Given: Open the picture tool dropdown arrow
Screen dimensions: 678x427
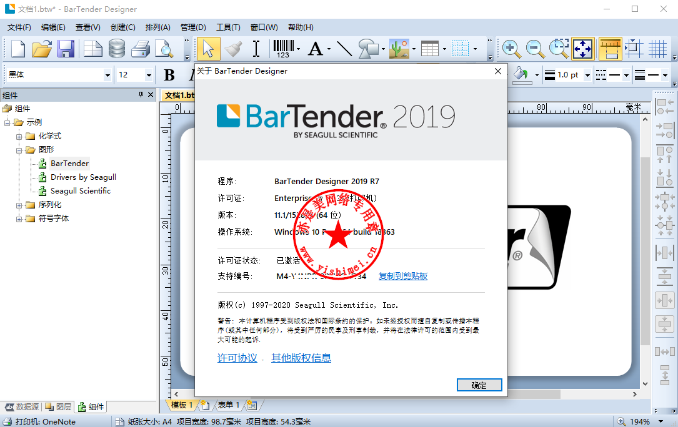Looking at the screenshot, I should [414, 49].
